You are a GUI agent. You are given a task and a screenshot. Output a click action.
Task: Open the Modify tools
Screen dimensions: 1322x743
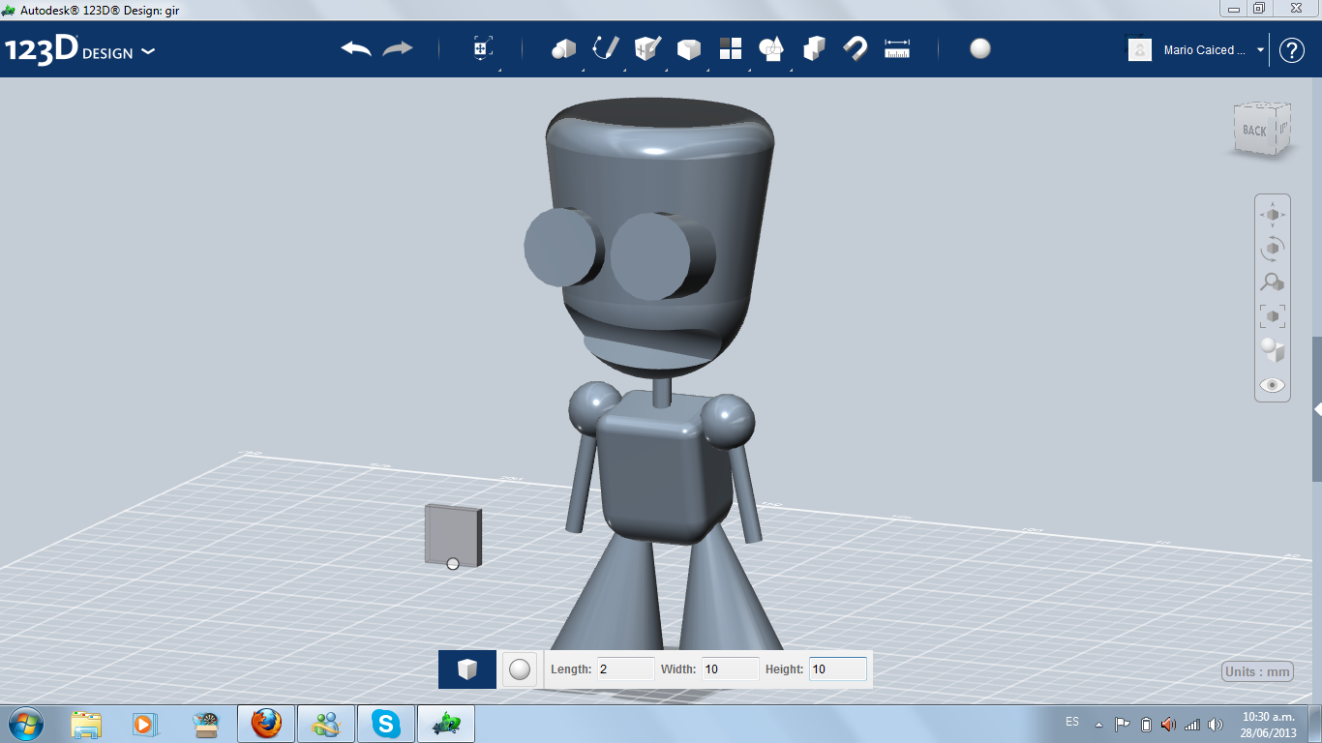pos(688,49)
